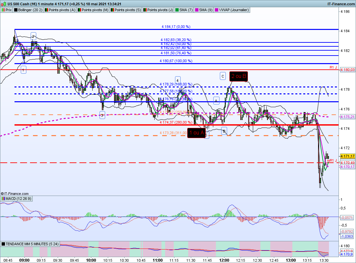Click the candlestick icon beside the US 500 Cash title

(4, 4)
